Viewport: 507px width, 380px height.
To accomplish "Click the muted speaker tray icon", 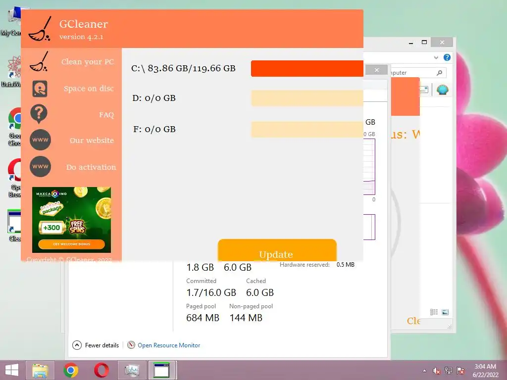I will click(437, 371).
